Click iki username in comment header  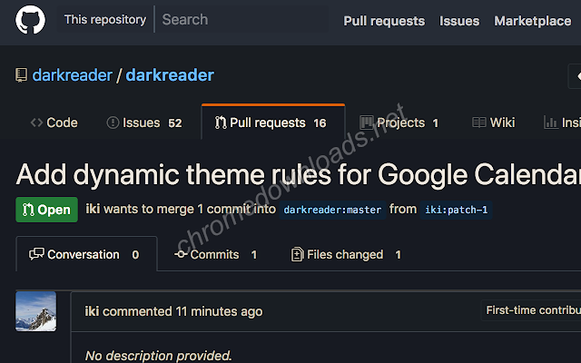coord(92,311)
